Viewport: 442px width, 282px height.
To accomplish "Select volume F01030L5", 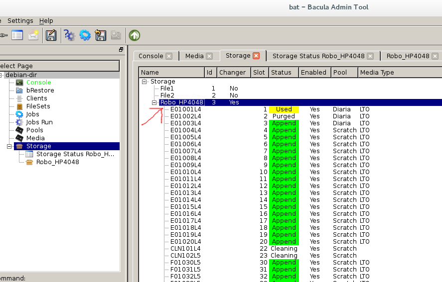I will point(185,263).
